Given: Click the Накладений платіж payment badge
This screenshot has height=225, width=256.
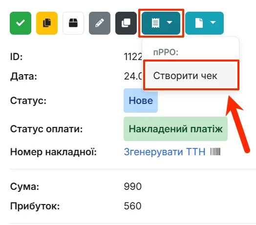Looking at the screenshot, I should coord(175,129).
